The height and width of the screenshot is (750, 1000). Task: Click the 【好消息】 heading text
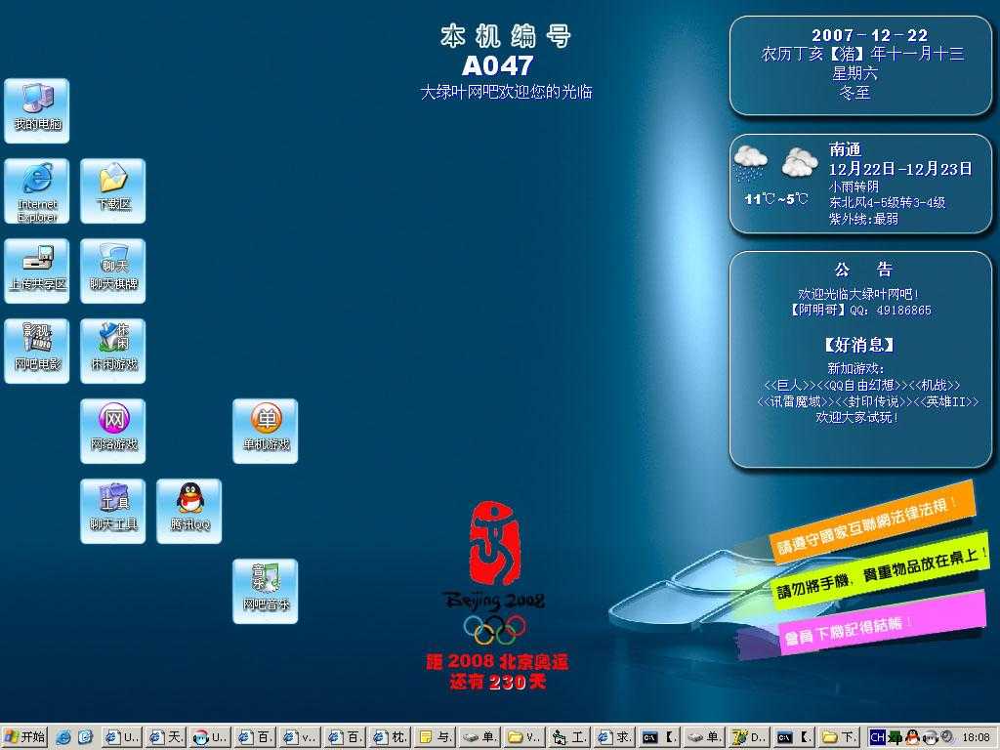click(859, 345)
